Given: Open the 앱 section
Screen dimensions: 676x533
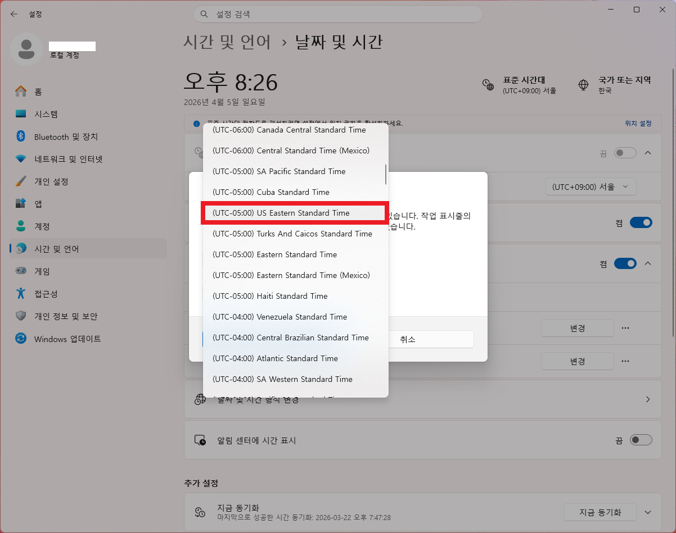Looking at the screenshot, I should [88, 204].
